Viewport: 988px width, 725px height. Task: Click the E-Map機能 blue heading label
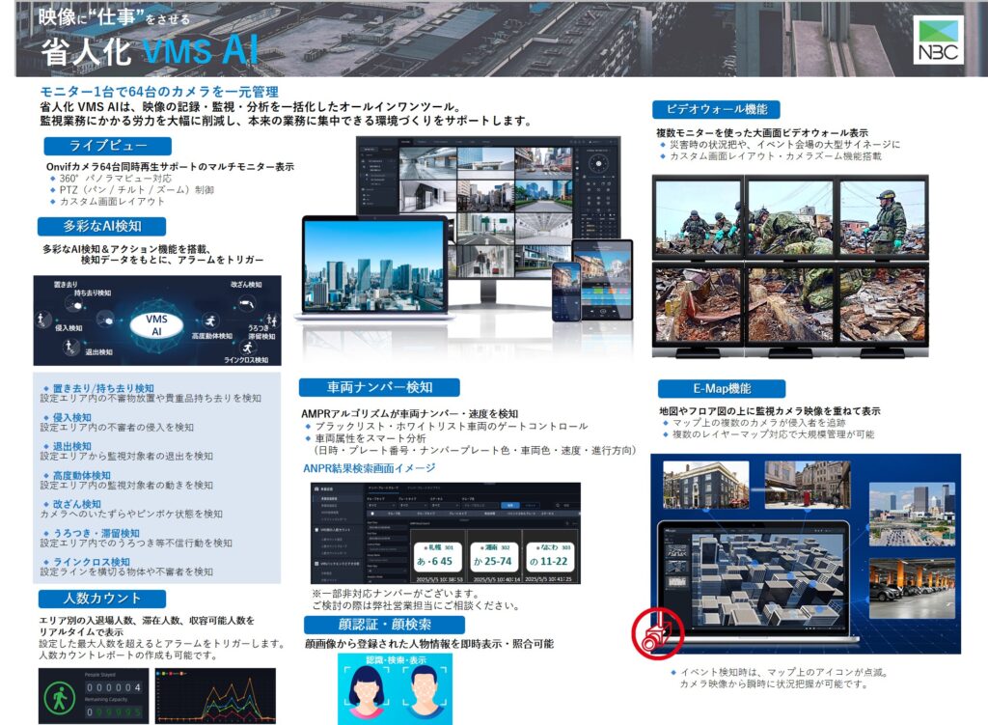tap(722, 388)
